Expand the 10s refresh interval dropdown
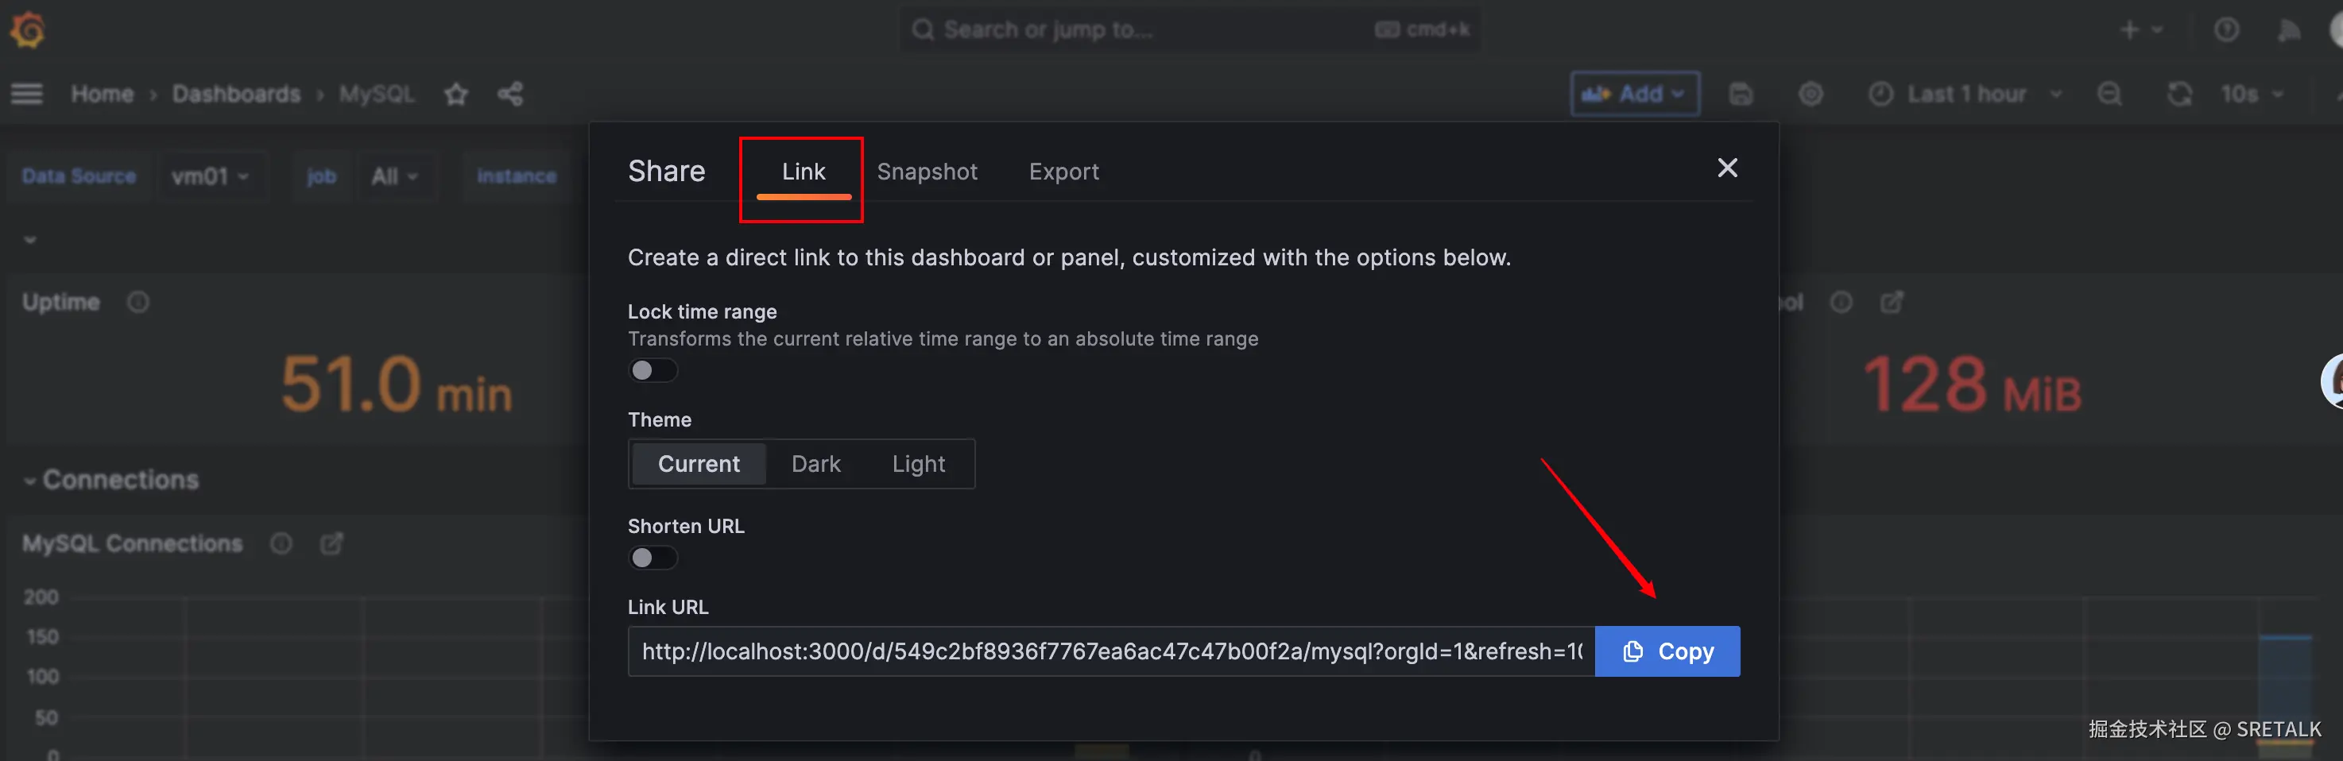The width and height of the screenshot is (2343, 761). [x=2251, y=94]
